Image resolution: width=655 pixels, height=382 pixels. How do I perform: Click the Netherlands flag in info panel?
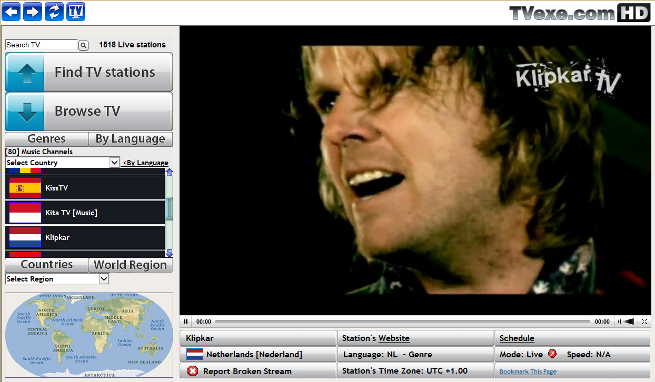point(195,355)
